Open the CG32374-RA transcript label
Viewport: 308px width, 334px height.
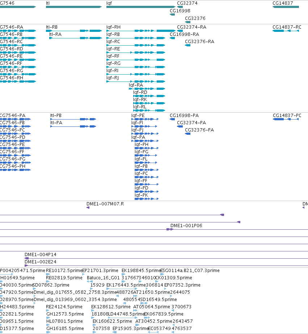[x=191, y=27]
